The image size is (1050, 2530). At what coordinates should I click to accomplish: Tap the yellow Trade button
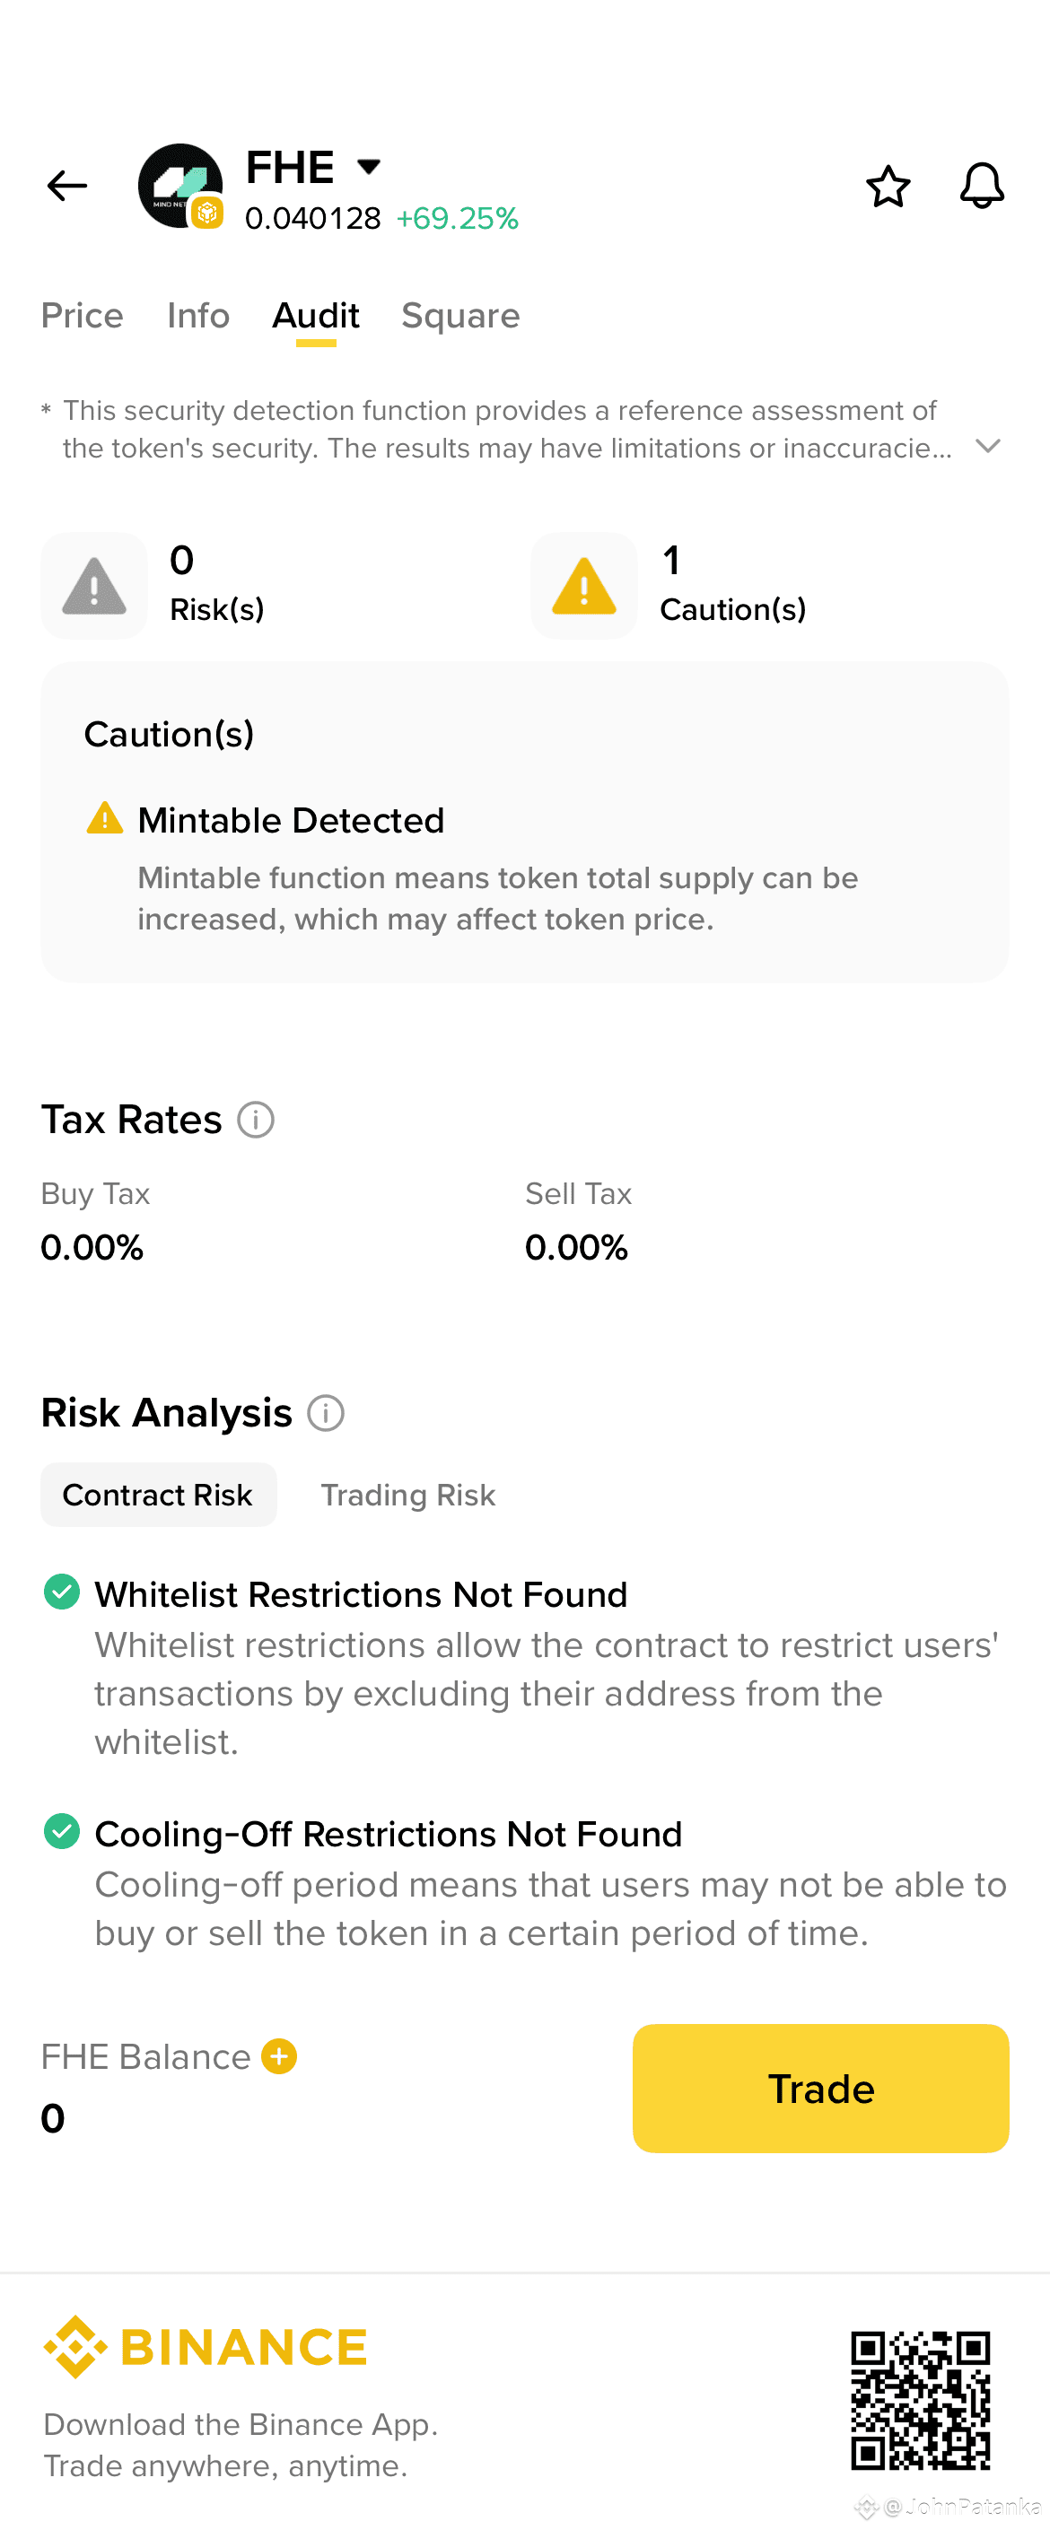pyautogui.click(x=820, y=2088)
